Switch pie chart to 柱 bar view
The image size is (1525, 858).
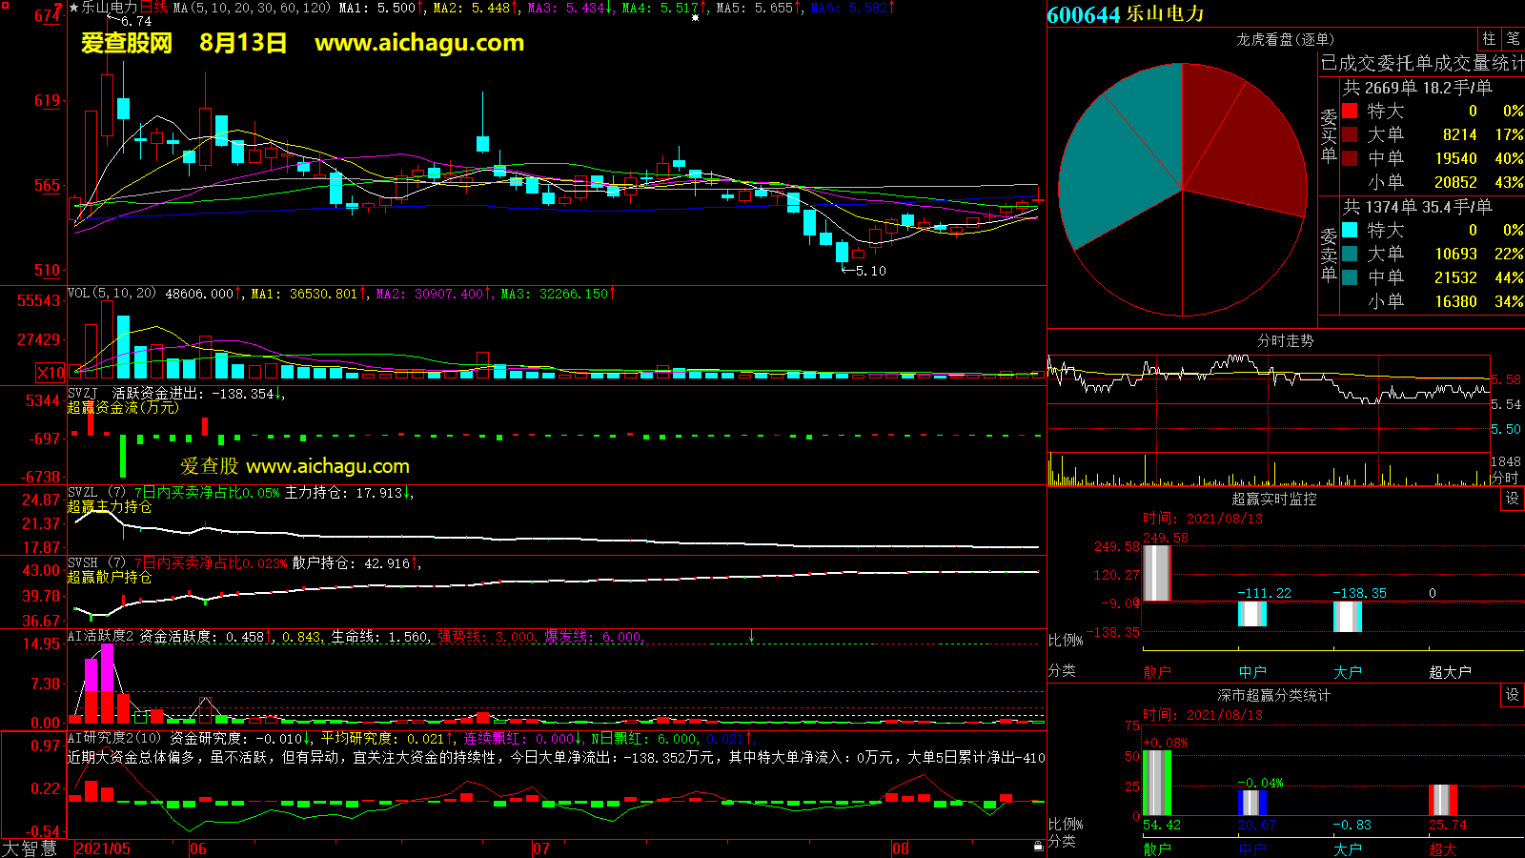pos(1489,39)
